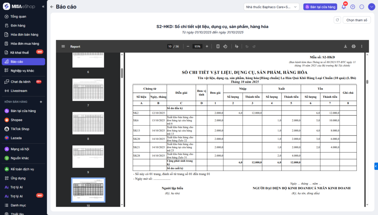Open the user account avatar menu

click(371, 7)
